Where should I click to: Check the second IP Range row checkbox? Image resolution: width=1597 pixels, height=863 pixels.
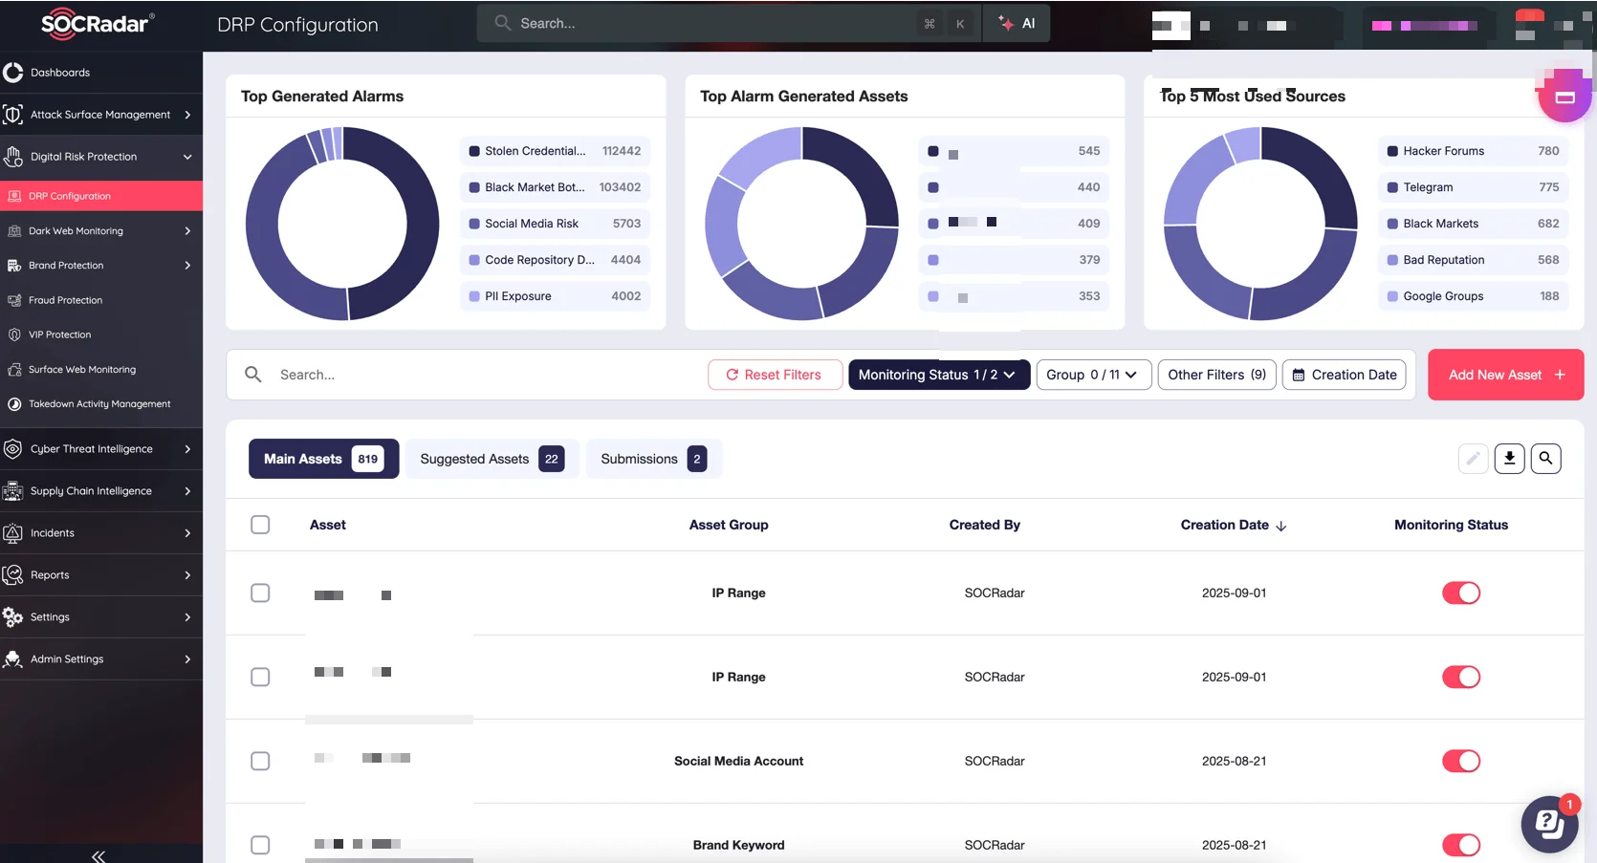pos(260,677)
